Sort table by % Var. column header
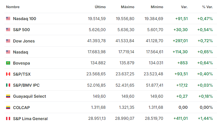This screenshot has width=217, height=123. [x=207, y=7]
